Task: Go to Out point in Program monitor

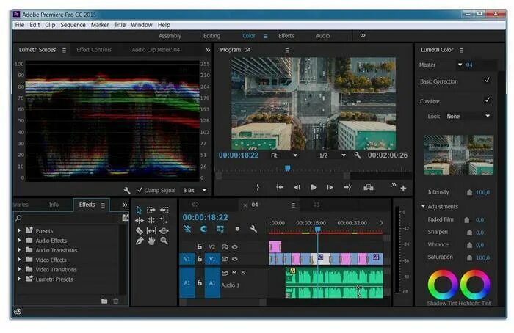Action: 347,187
